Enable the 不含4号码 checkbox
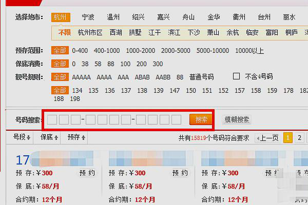308x205 pixels. (x=237, y=76)
